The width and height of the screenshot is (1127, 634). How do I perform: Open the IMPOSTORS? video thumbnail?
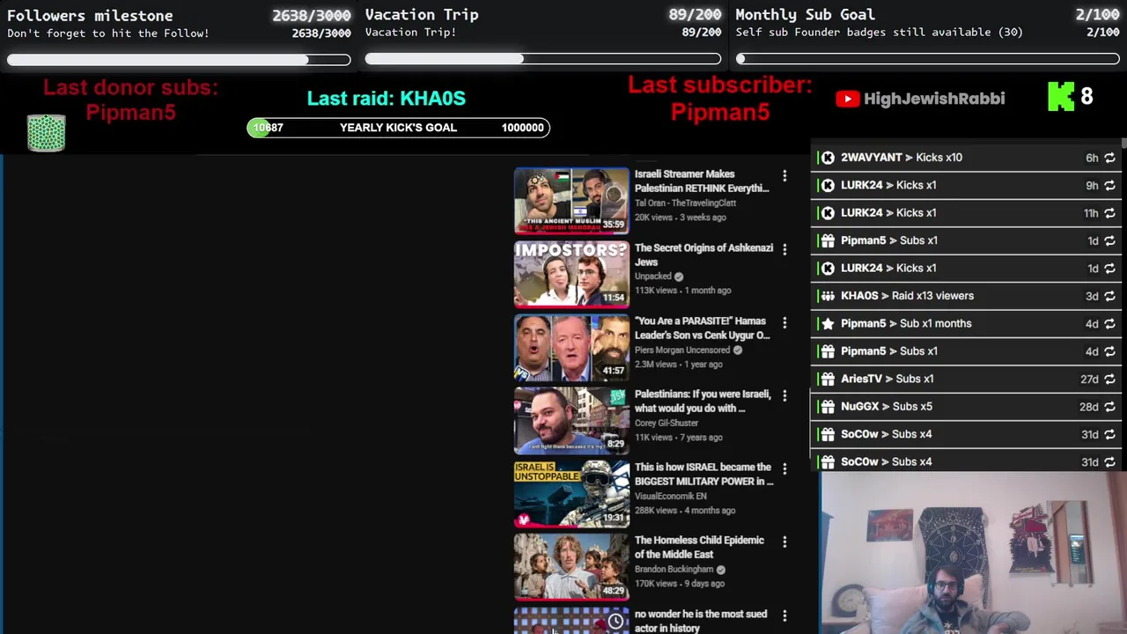[571, 274]
